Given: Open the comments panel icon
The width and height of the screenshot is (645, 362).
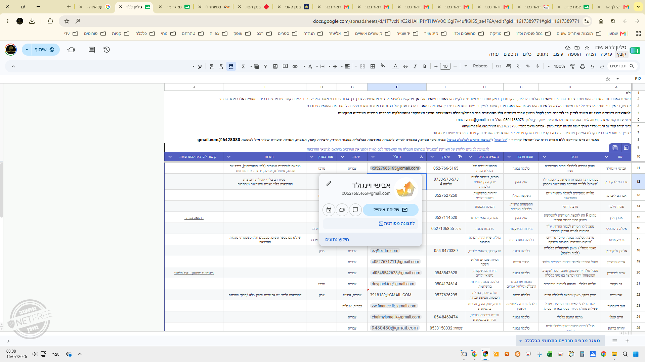Looking at the screenshot, I should click(x=91, y=50).
